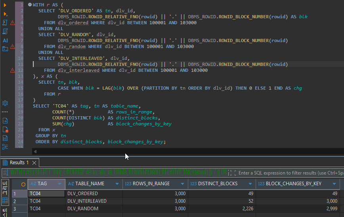Select the DLV_ORDERED table name cell

(94, 194)
